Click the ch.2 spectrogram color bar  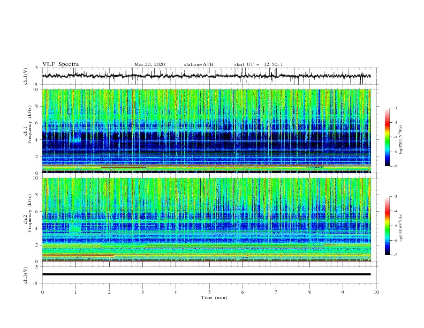pyautogui.click(x=387, y=226)
